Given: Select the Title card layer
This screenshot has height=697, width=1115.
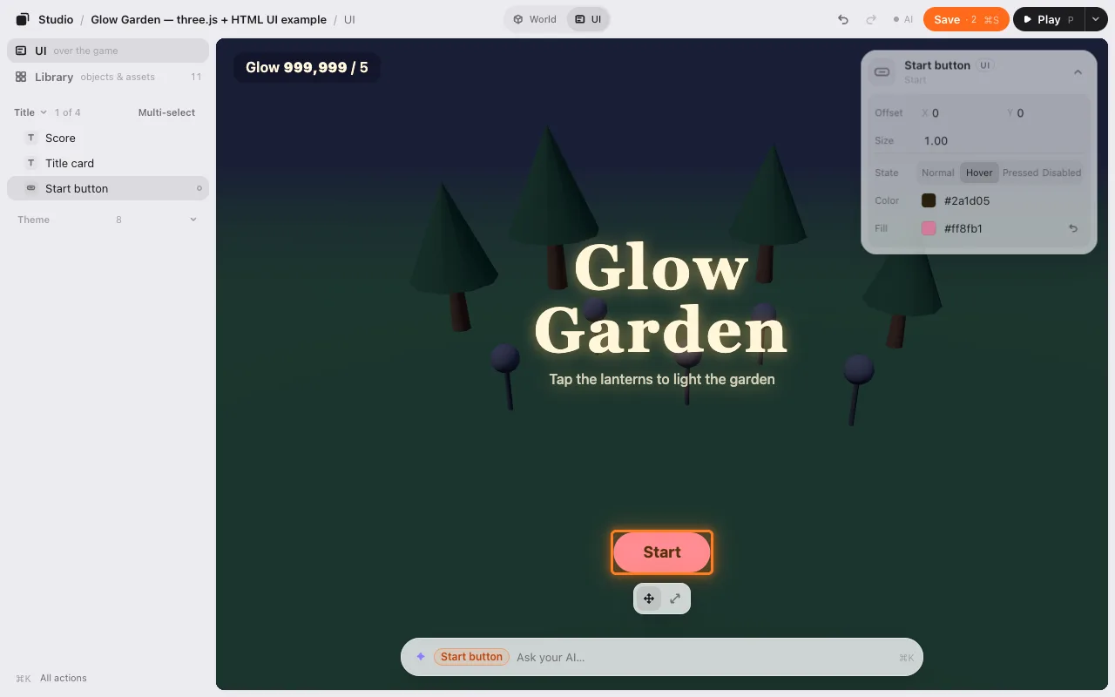Looking at the screenshot, I should [108, 163].
